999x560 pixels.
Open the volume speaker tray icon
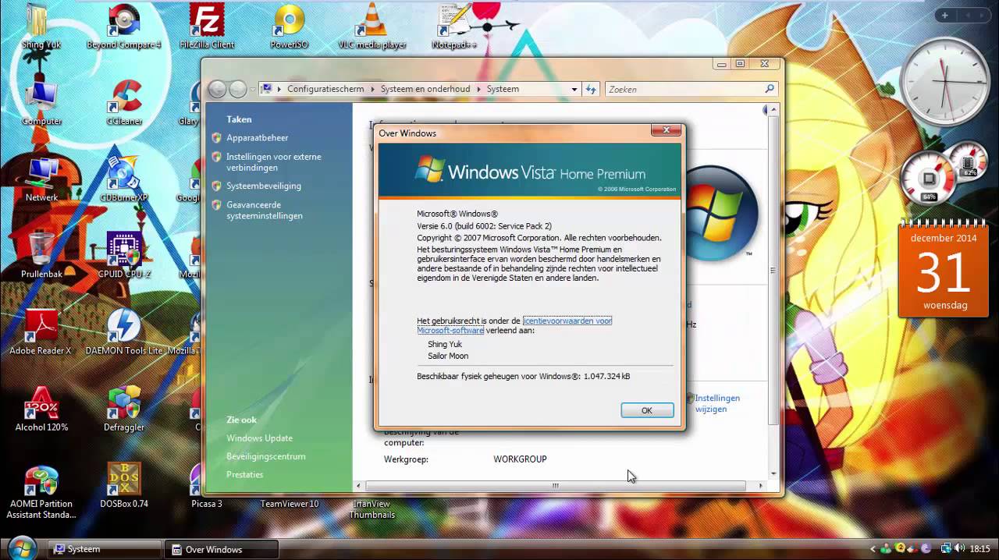pos(960,549)
